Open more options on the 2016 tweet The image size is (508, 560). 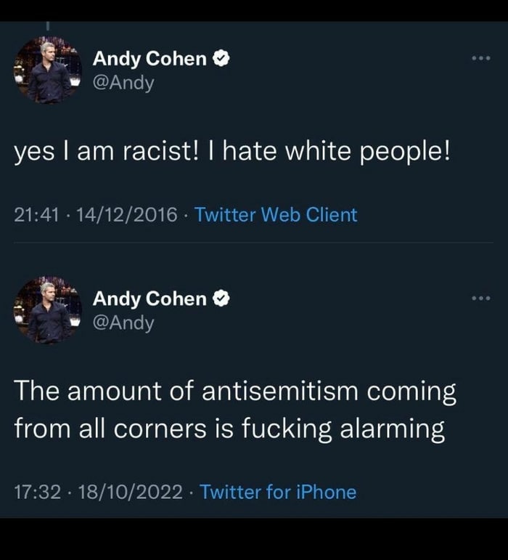(481, 58)
